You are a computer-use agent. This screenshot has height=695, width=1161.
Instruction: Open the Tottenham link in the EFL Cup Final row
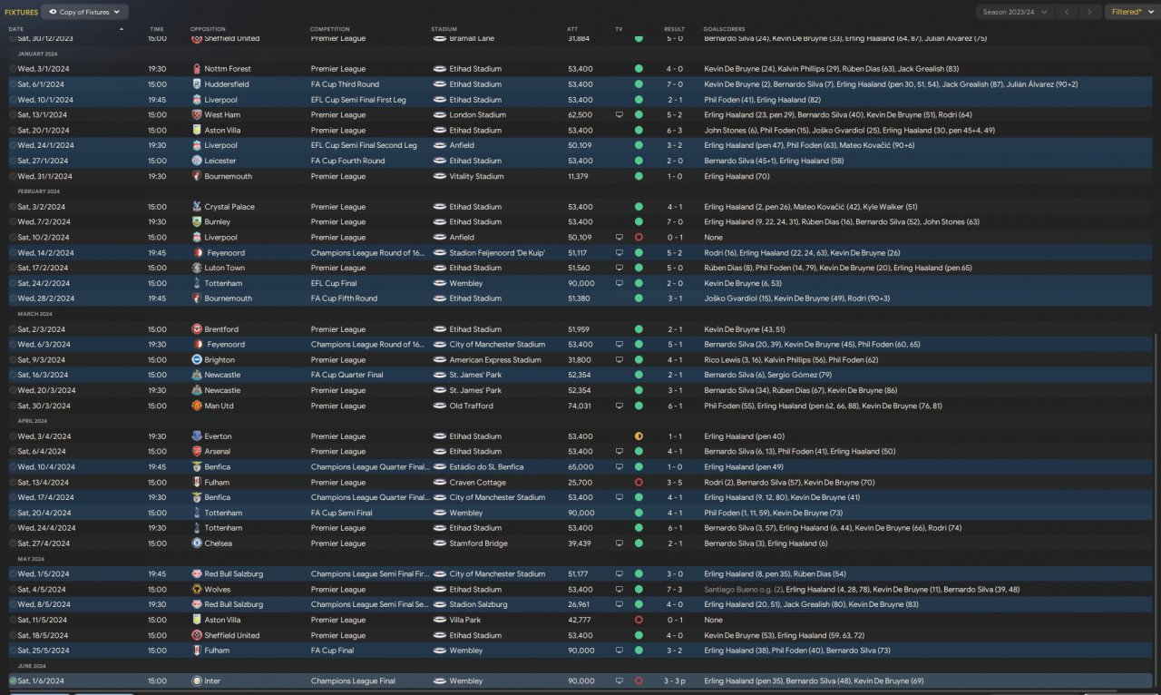click(x=223, y=283)
